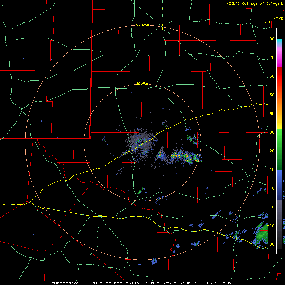The width and height of the screenshot is (285, 285).
Task: Click the "50 NMI" range ring label
Action: [142, 84]
